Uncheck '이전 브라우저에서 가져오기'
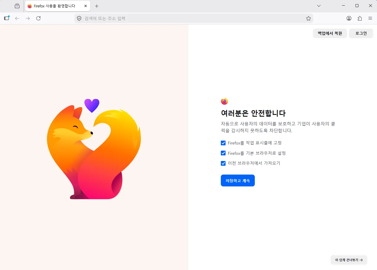The image size is (377, 270). tap(223, 163)
